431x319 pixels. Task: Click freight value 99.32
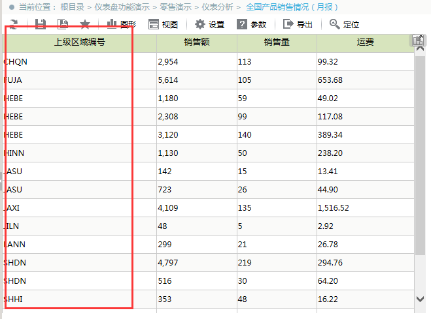(x=366, y=62)
